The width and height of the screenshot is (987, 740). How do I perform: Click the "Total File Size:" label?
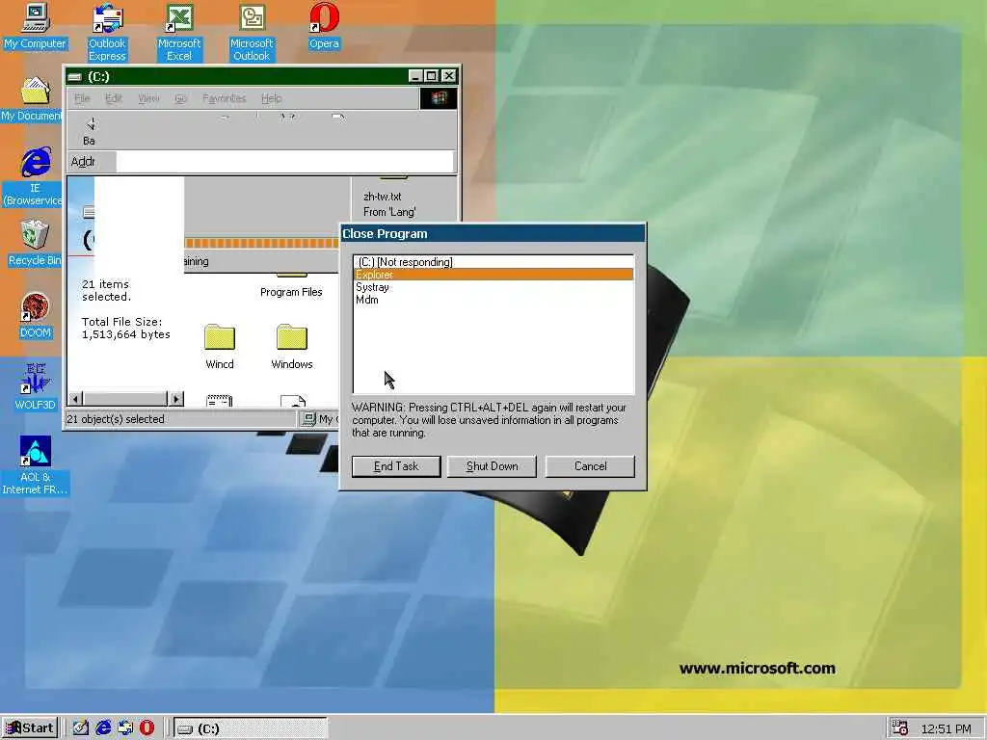tap(121, 322)
